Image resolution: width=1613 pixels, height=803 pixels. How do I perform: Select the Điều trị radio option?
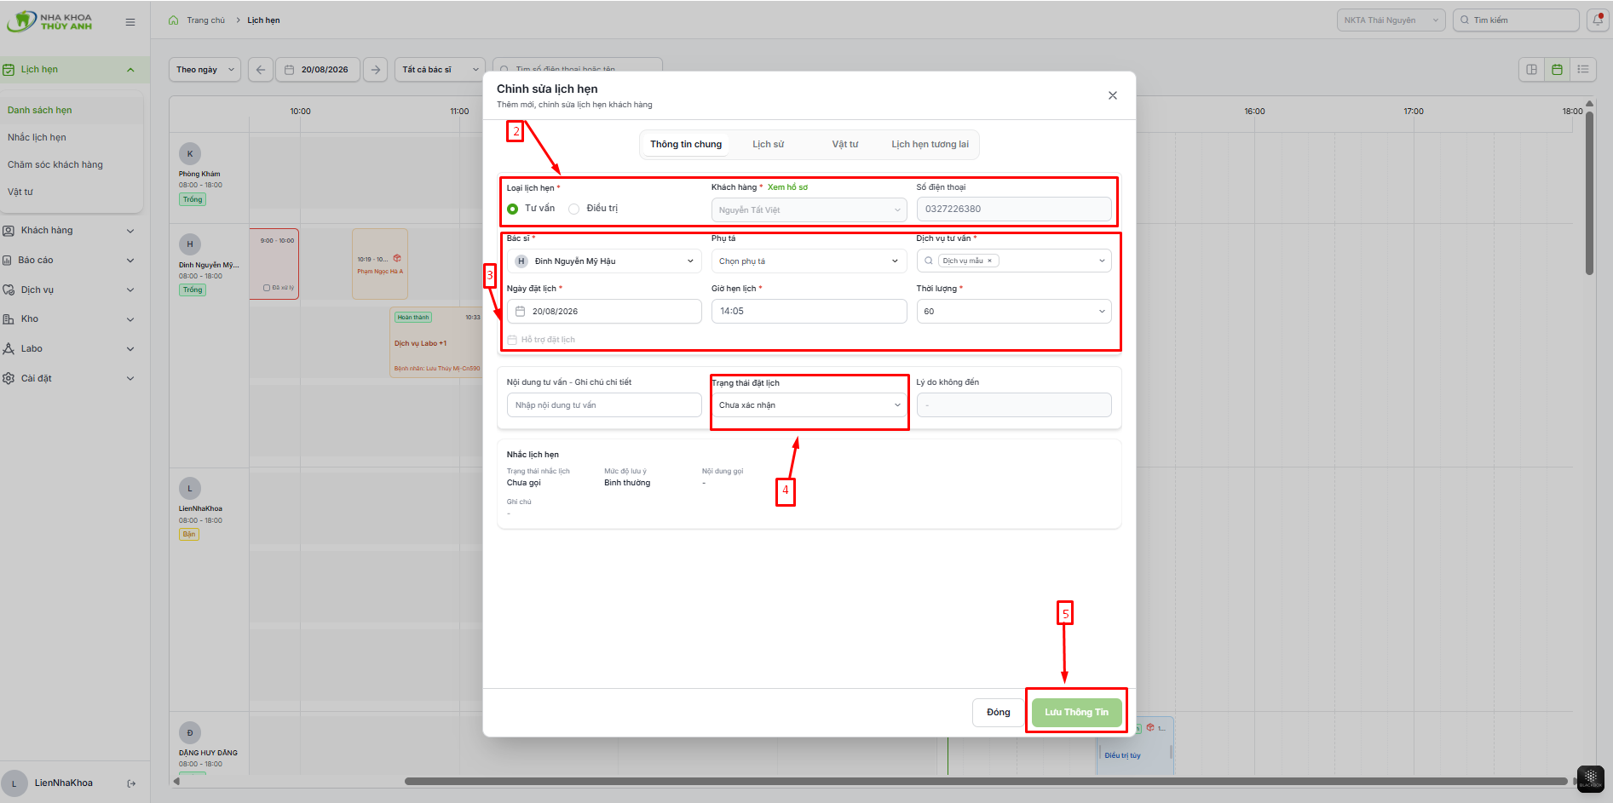click(574, 209)
